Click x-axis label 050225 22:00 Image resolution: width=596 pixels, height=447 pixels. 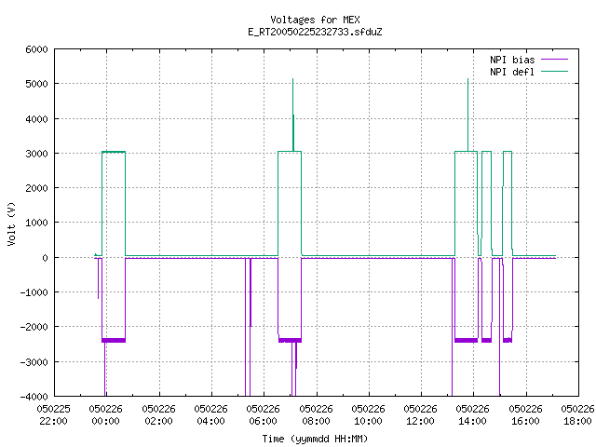tap(54, 414)
